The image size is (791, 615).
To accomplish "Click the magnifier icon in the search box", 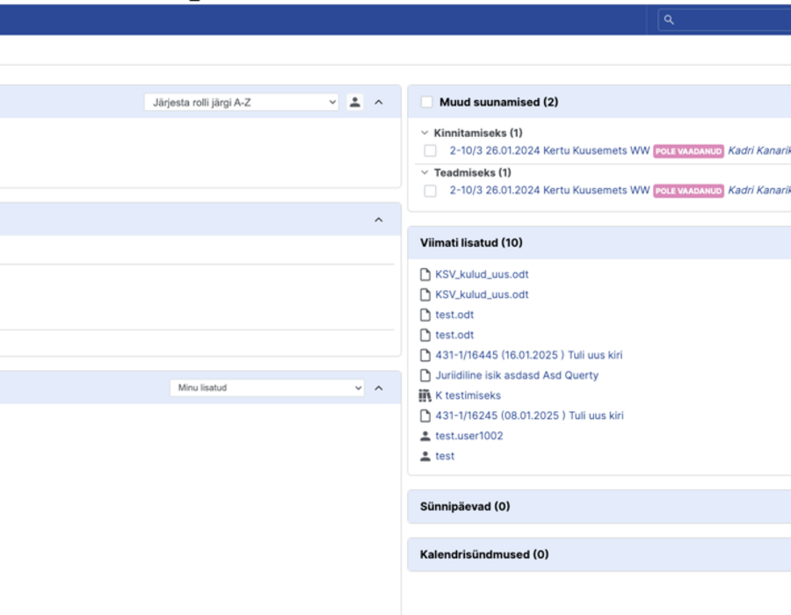I will (x=669, y=19).
